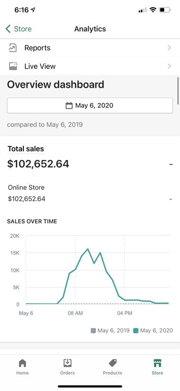Tap the Wi-Fi status icon

click(153, 10)
